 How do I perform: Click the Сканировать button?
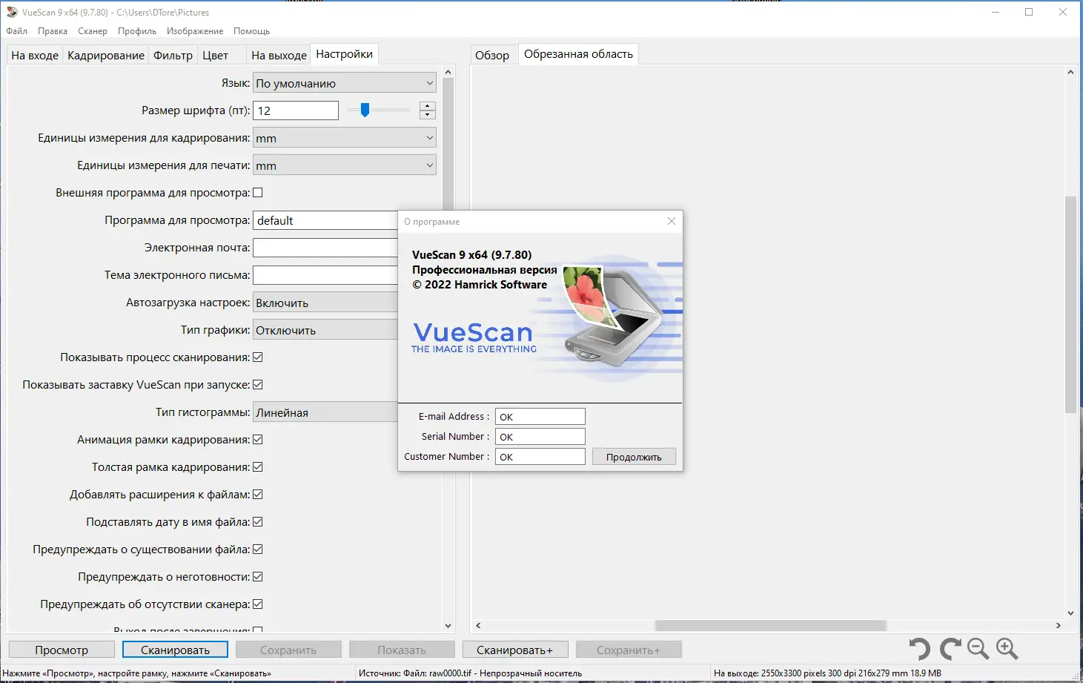175,649
